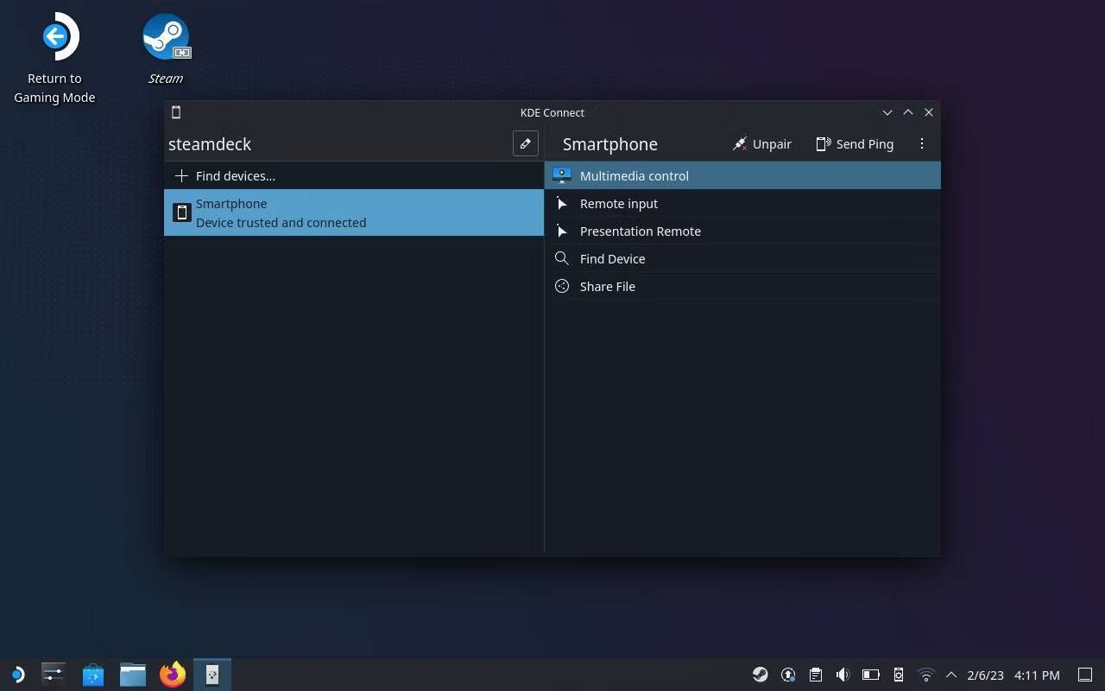Viewport: 1105px width, 691px height.
Task: Open Discover software center from the taskbar
Action: 92,675
